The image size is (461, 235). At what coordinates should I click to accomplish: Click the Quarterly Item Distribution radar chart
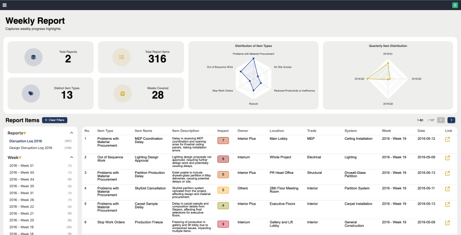388,78
